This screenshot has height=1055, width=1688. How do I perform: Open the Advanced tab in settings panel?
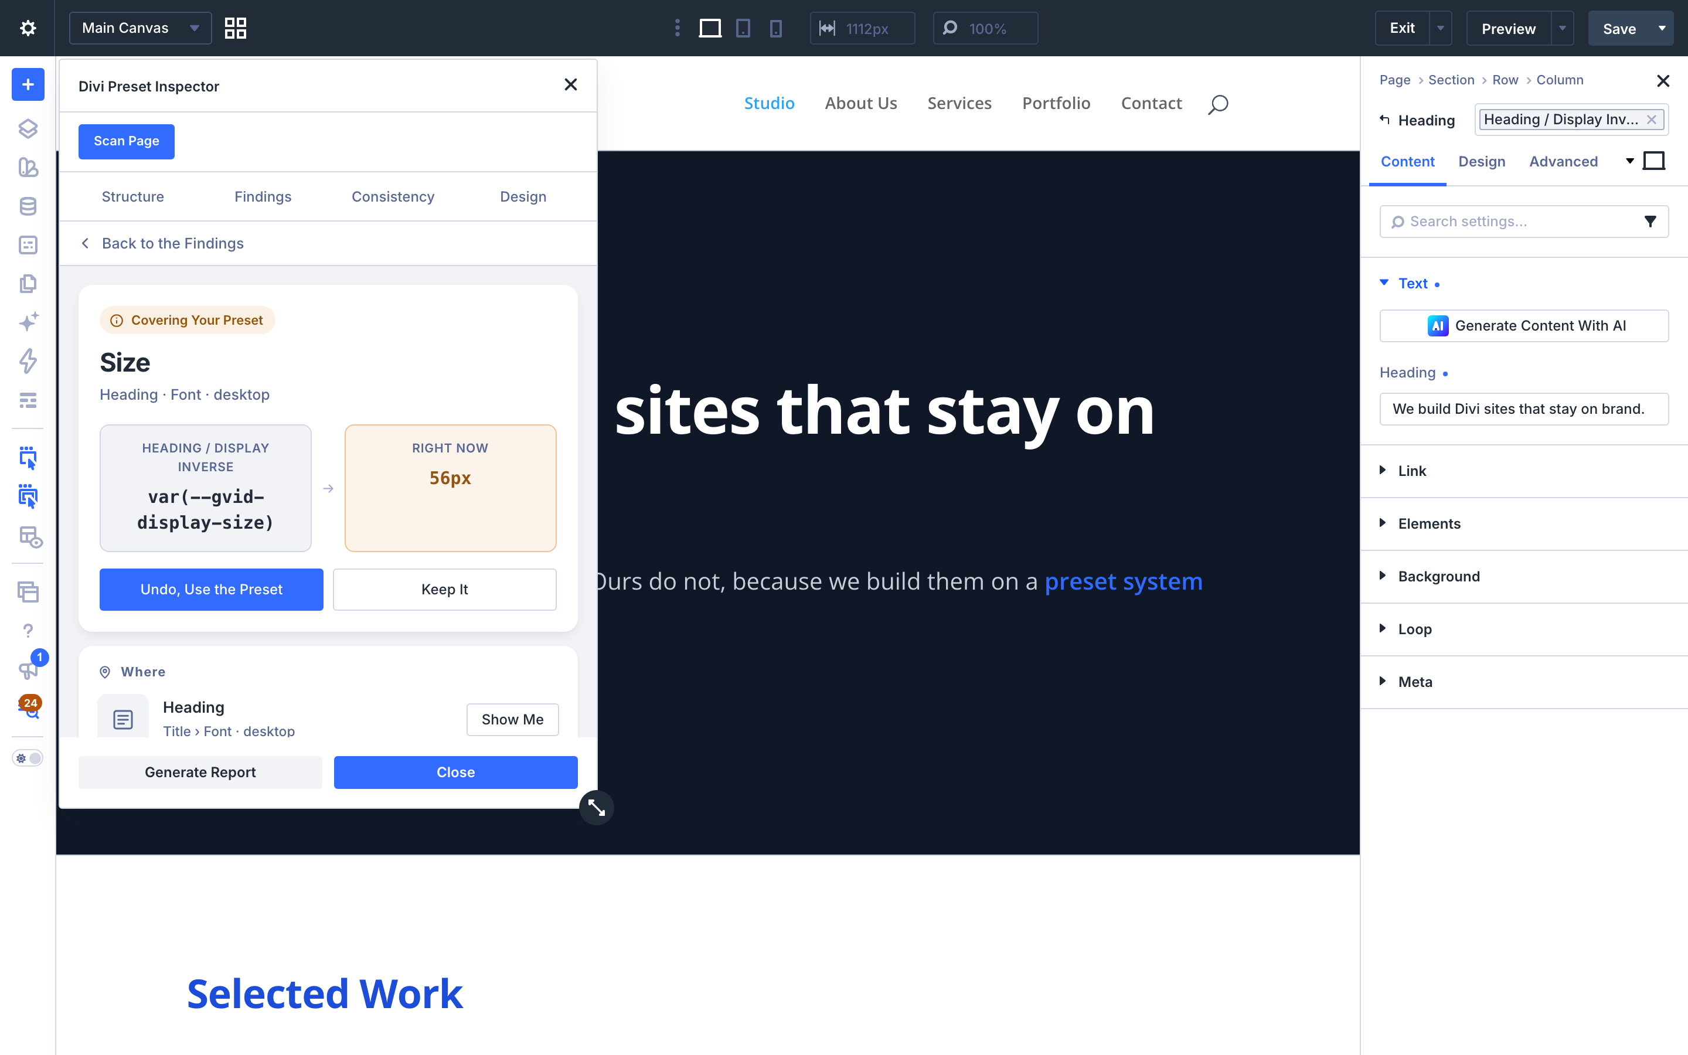click(x=1563, y=161)
